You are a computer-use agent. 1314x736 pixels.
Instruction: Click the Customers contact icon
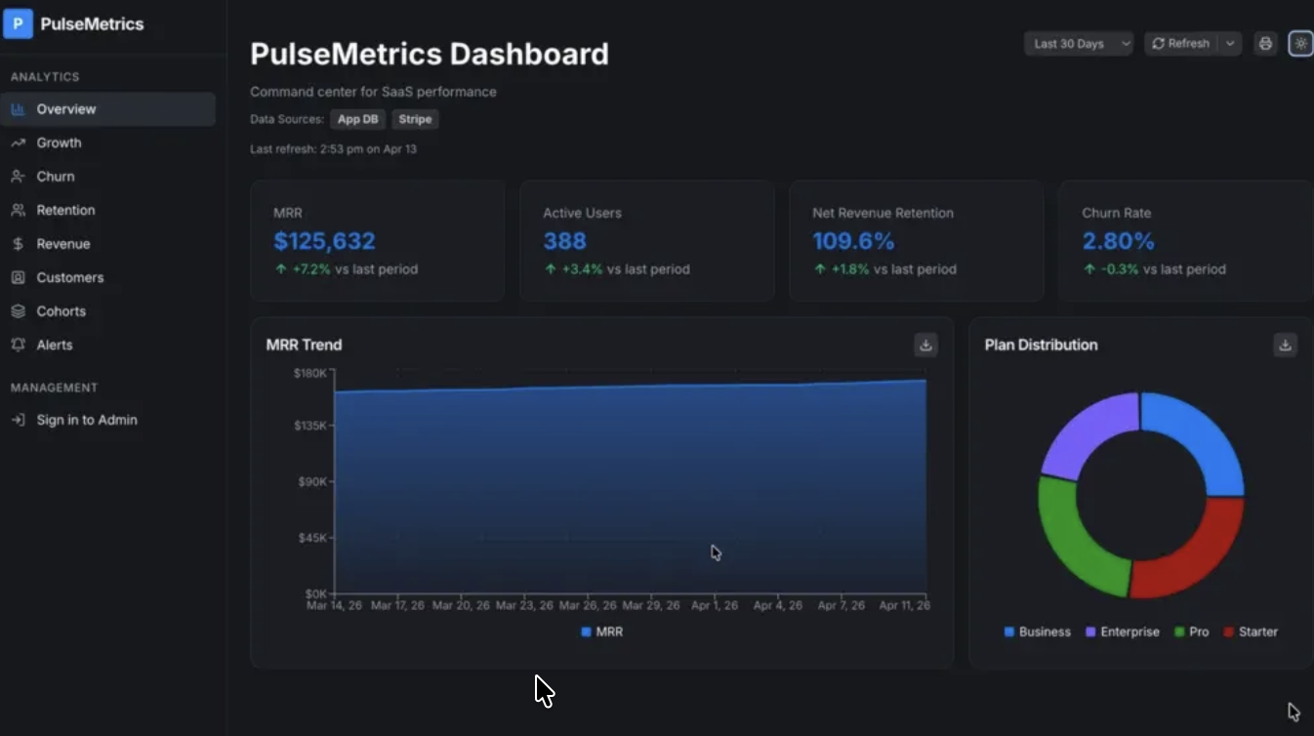point(18,277)
